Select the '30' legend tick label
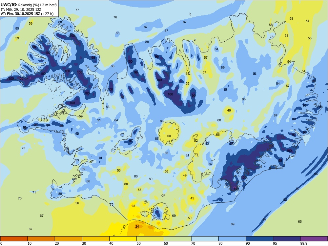Viewport: 328px width, 246px height. pyautogui.click(x=84, y=243)
